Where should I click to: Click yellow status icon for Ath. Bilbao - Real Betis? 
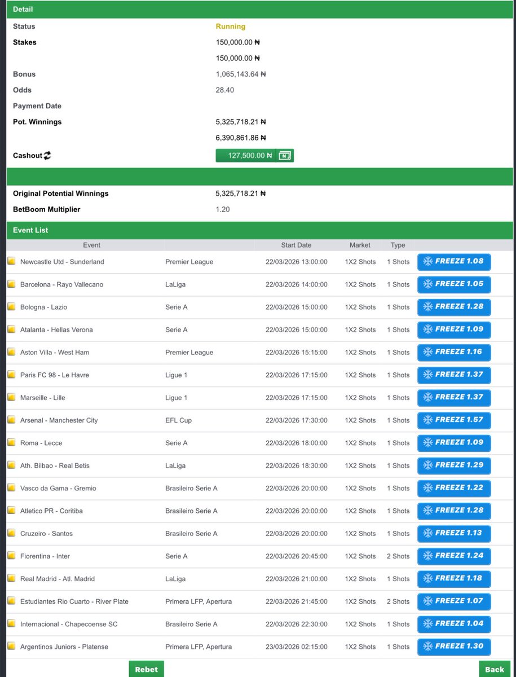[11, 465]
